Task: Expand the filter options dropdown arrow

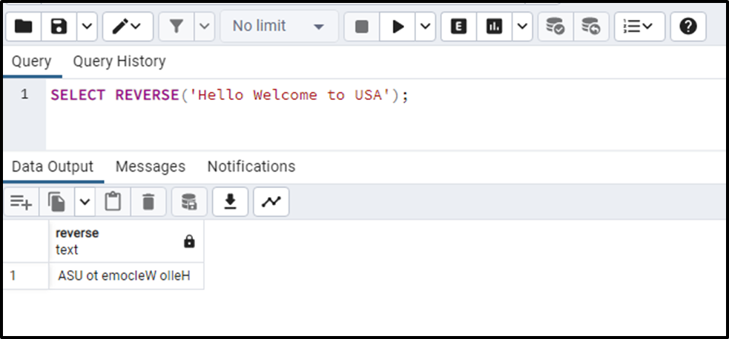Action: [205, 27]
